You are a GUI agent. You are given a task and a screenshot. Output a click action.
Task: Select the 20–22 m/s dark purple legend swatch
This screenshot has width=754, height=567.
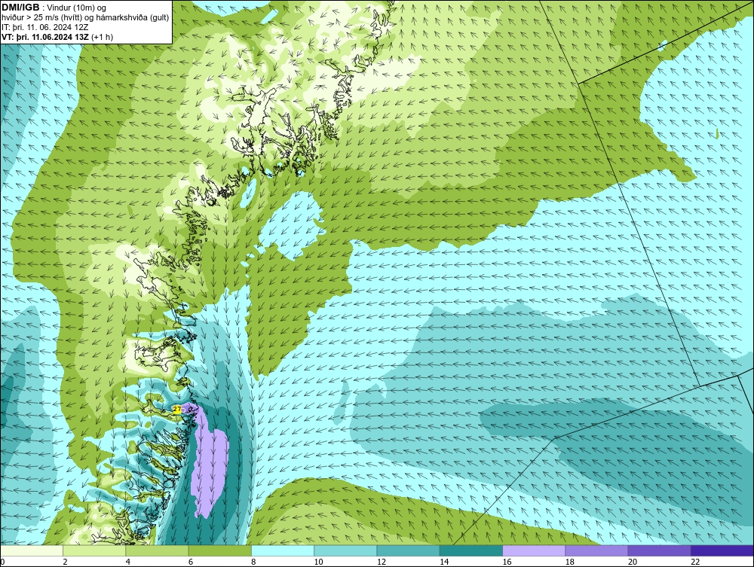pos(659,550)
